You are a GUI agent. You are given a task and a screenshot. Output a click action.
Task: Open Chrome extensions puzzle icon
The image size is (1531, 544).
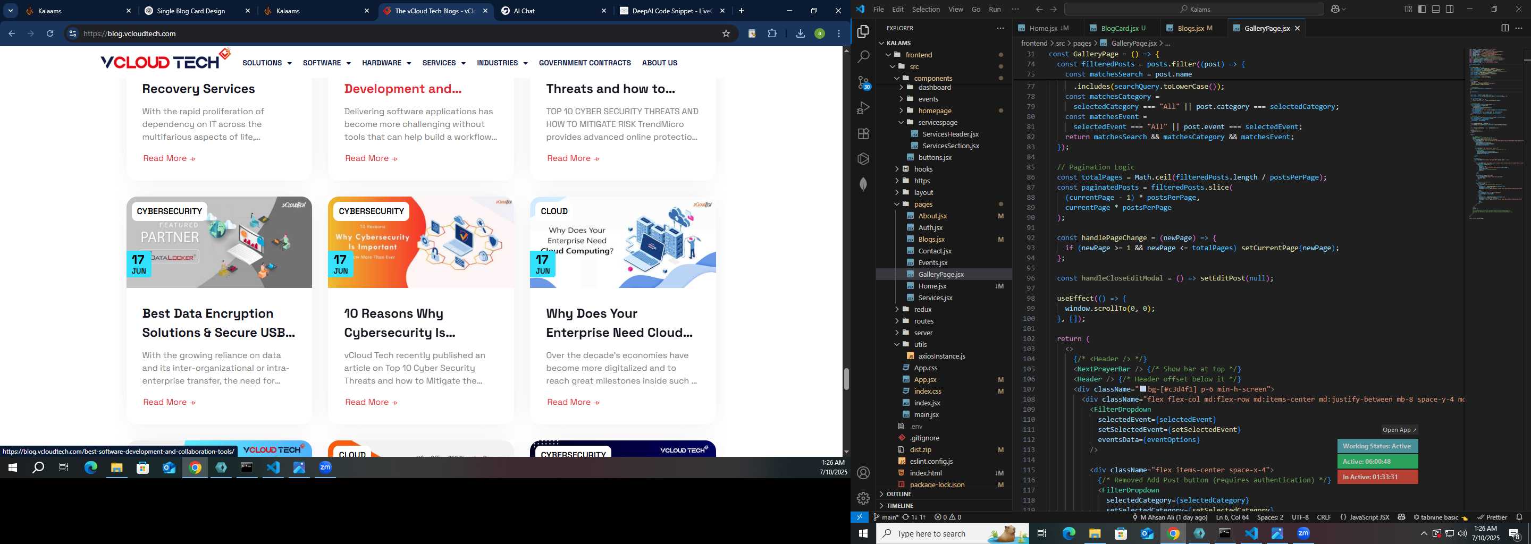[x=772, y=34]
